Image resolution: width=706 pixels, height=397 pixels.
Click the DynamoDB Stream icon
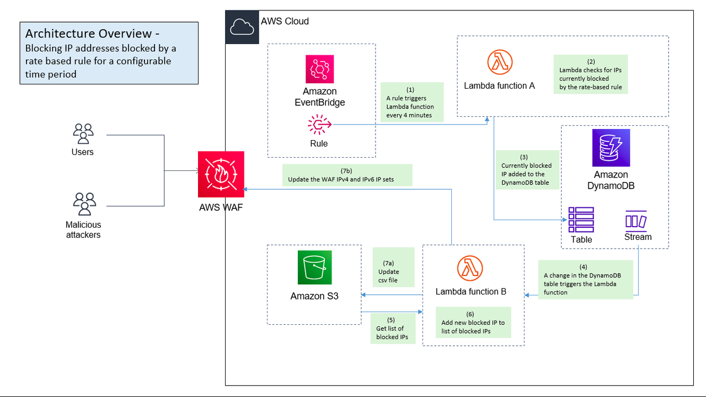[x=636, y=220]
